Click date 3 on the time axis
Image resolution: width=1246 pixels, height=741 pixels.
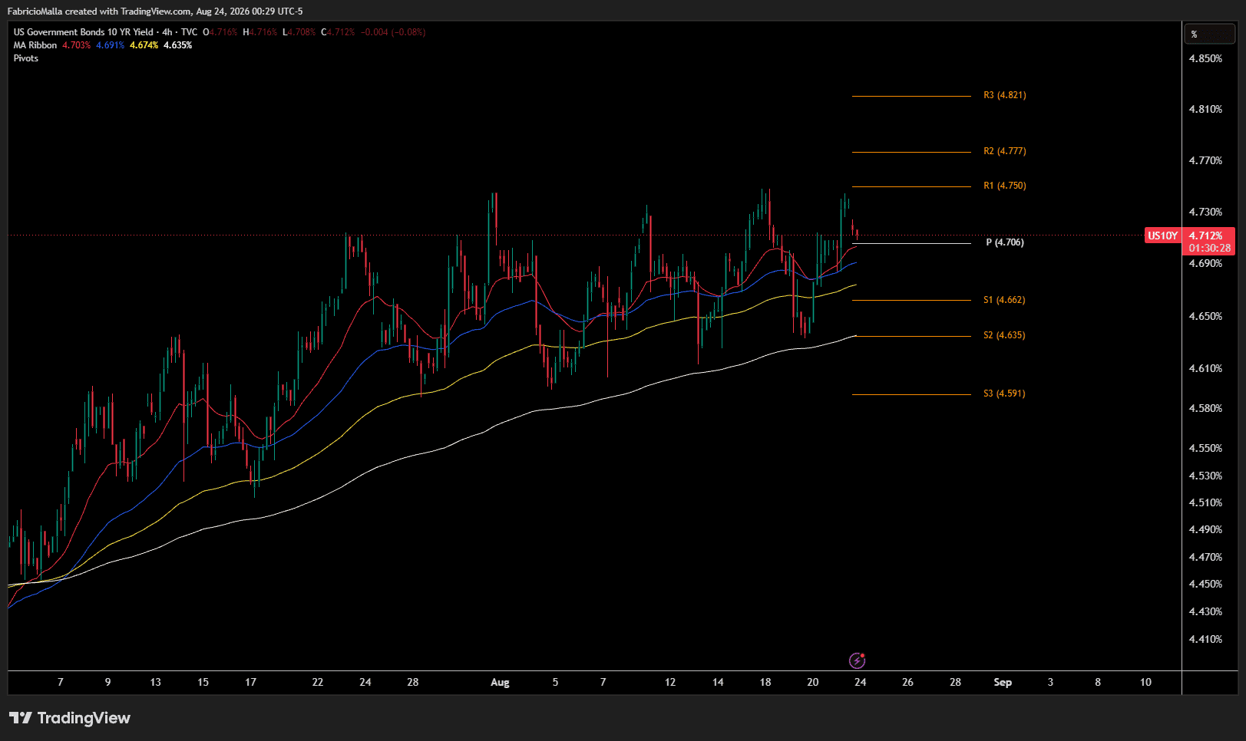pos(1051,682)
